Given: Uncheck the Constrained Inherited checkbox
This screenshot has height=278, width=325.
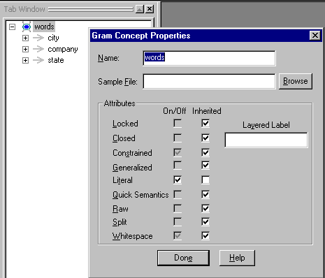Looking at the screenshot, I should click(205, 152).
